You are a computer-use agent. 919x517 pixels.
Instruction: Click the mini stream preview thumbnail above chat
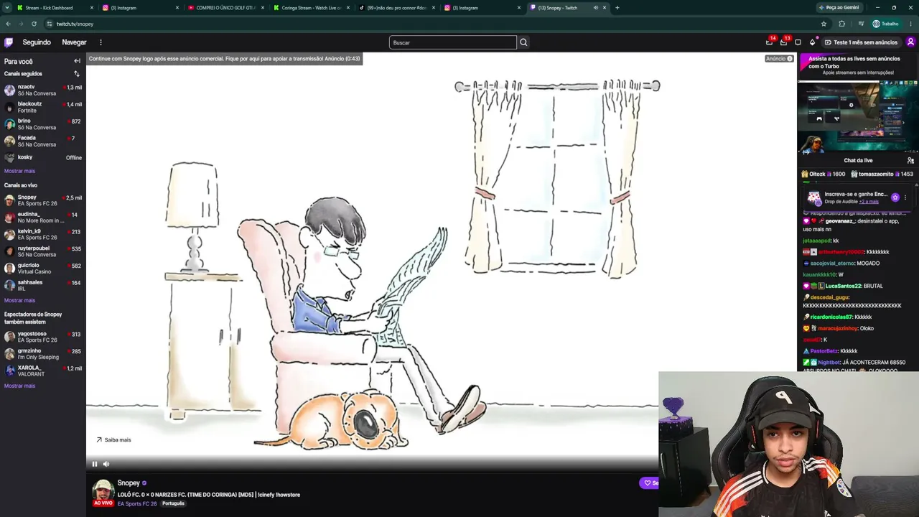pyautogui.click(x=858, y=117)
